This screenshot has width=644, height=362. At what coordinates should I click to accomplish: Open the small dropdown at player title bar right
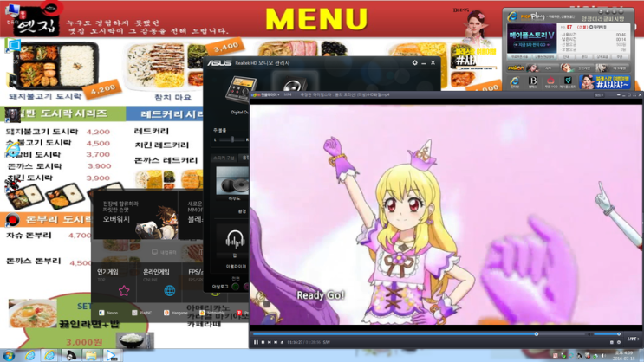(x=599, y=95)
